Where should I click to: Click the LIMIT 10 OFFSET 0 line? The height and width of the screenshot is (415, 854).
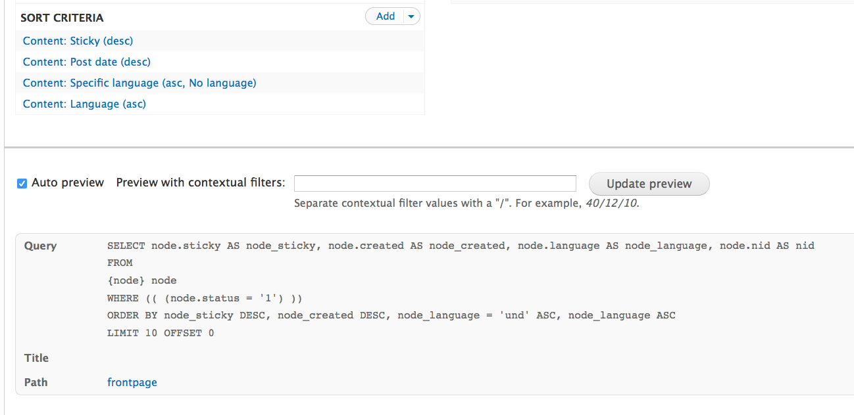pos(161,333)
